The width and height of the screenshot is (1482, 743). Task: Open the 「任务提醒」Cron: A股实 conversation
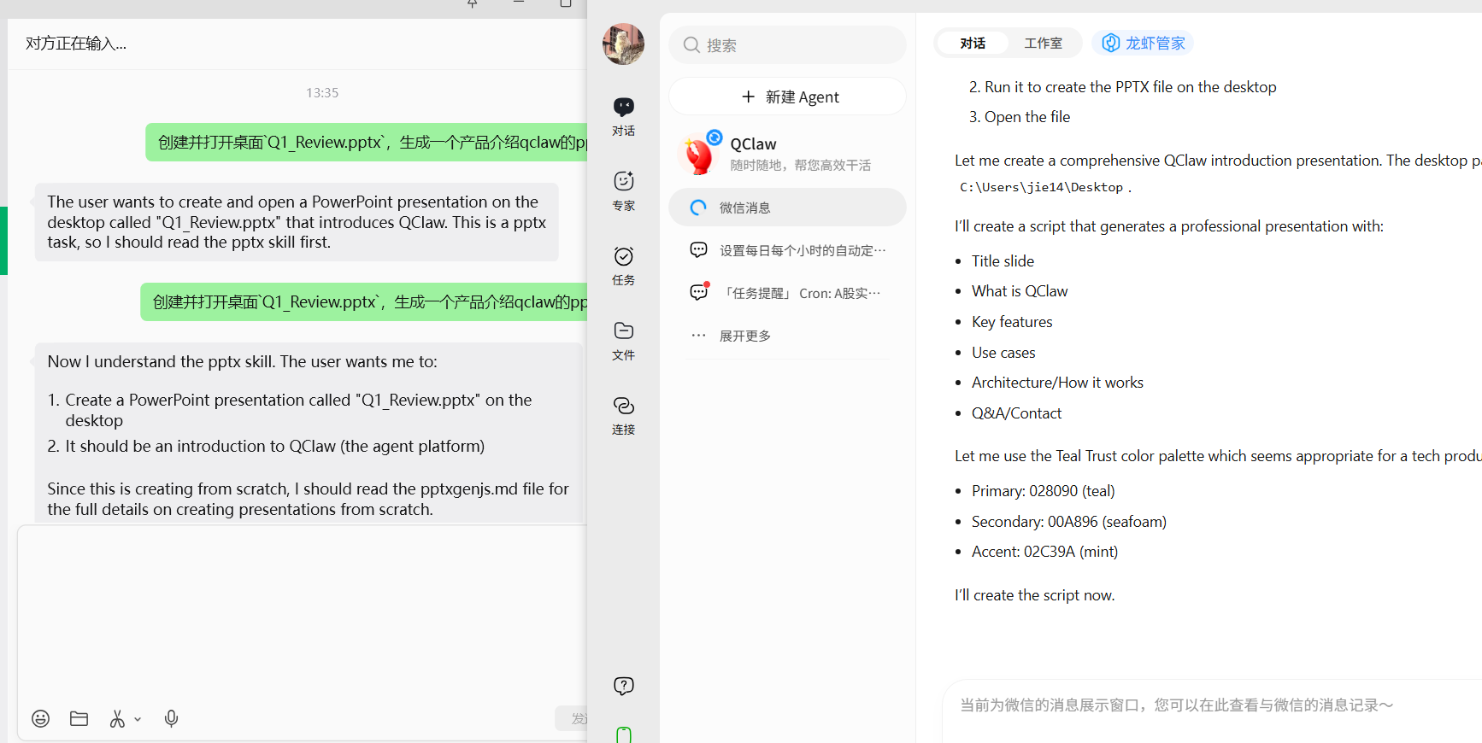click(x=787, y=293)
